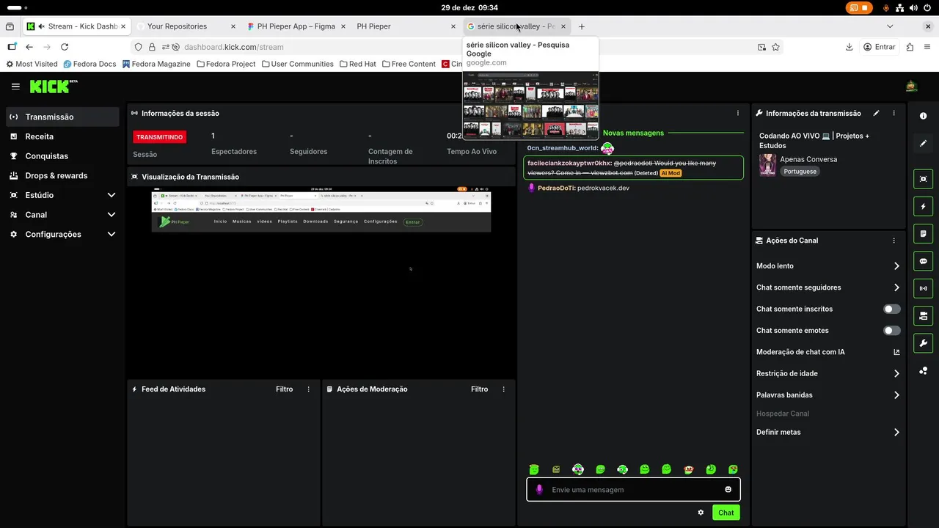
Task: Toggle the camera channel actions icon in right sidebar
Action: tap(923, 316)
